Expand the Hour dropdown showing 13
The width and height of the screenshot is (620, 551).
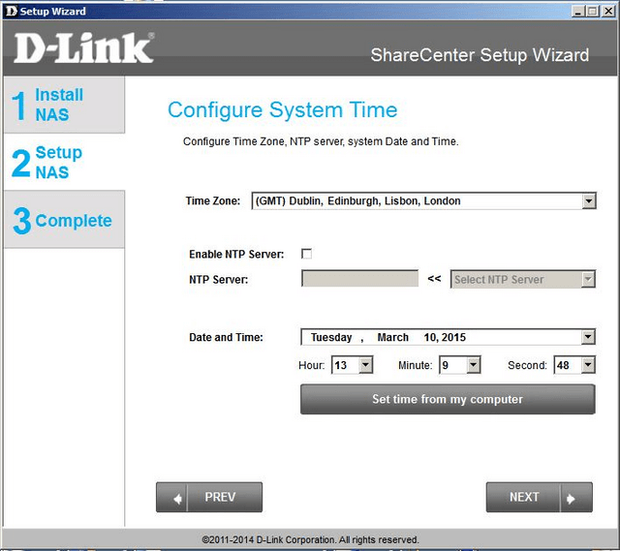pos(366,365)
